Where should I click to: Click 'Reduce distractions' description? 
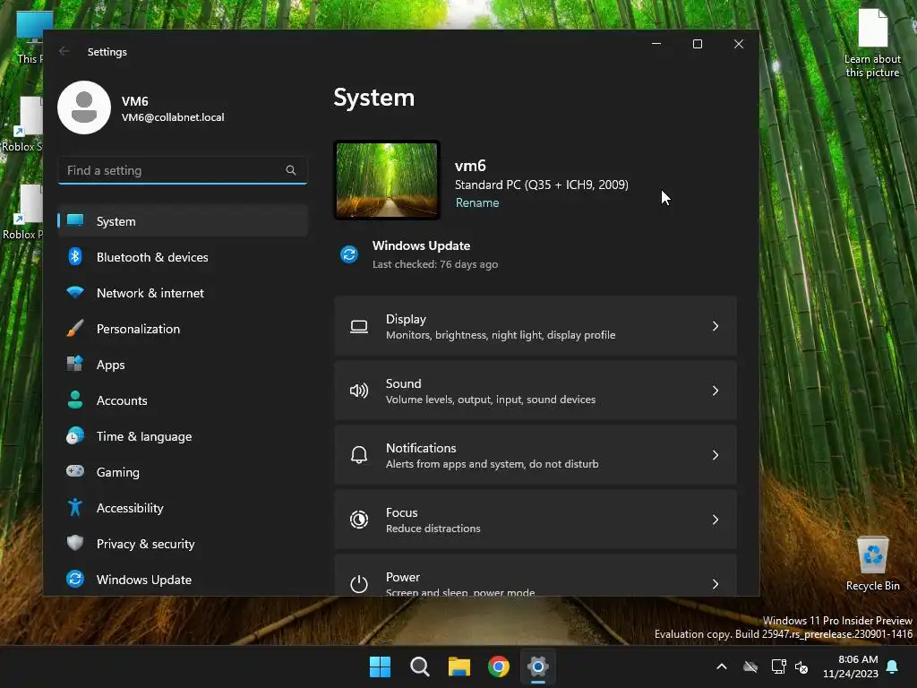tap(433, 529)
